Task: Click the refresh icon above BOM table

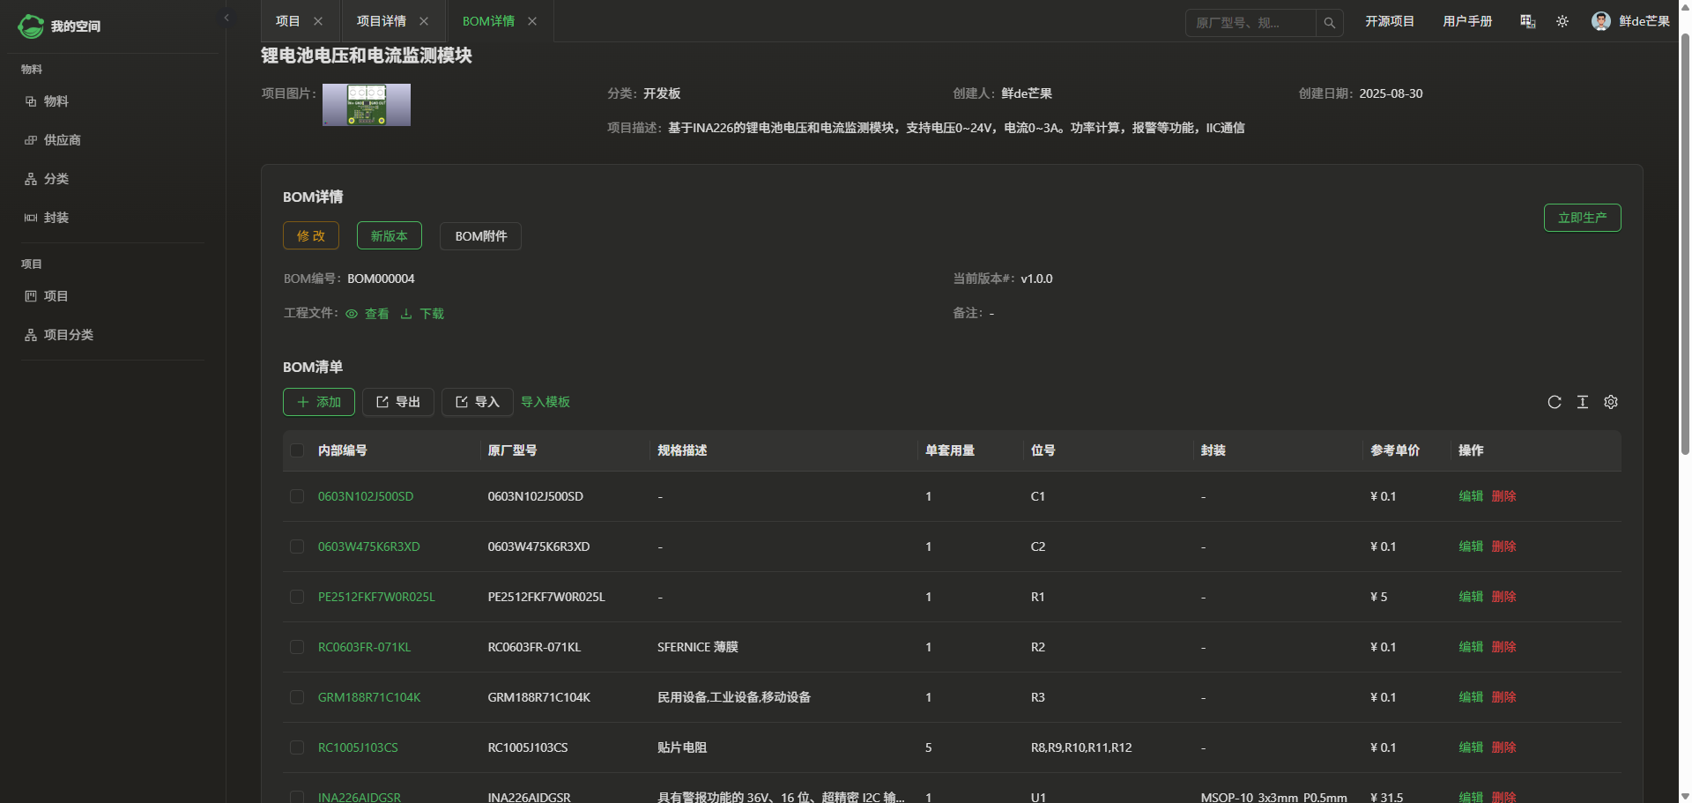Action: pyautogui.click(x=1555, y=402)
